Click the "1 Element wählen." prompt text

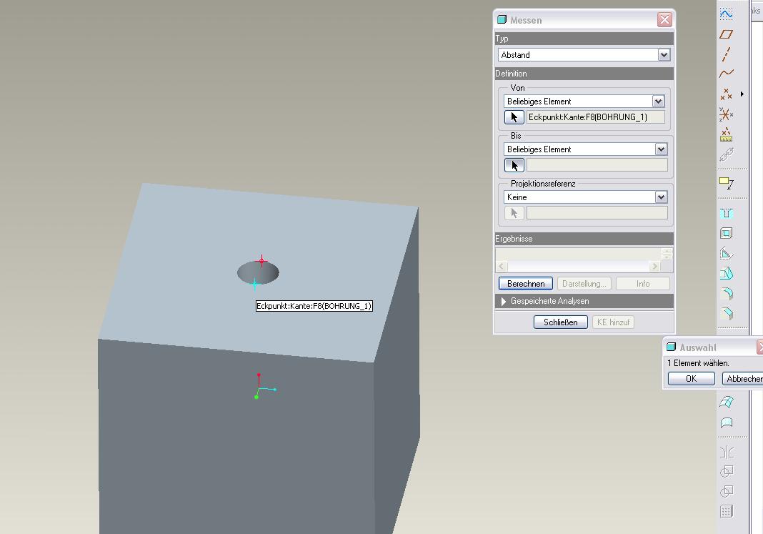click(698, 363)
